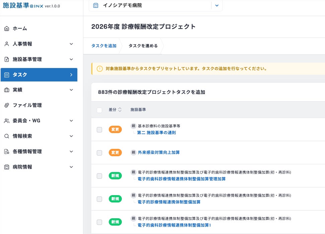Screen dimensions: 325x234
Task: Click the 病院情報 building icon
Action: click(x=7, y=167)
